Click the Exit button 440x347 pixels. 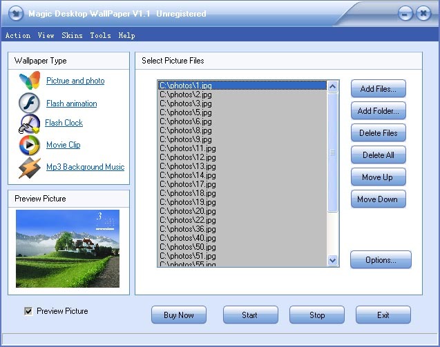coord(383,315)
